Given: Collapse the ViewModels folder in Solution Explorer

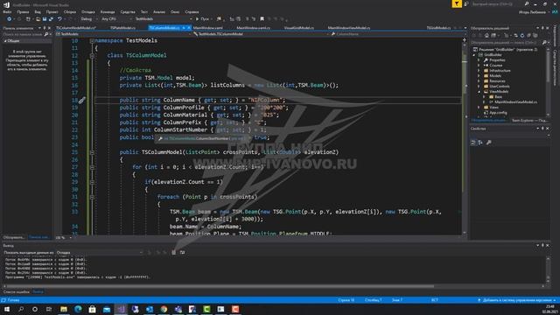Looking at the screenshot, I should coord(479,91).
